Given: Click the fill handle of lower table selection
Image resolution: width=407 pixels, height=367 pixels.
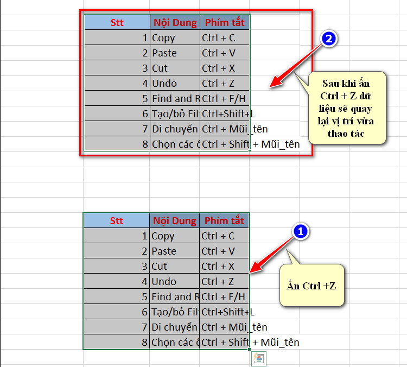Looking at the screenshot, I should click(250, 350).
